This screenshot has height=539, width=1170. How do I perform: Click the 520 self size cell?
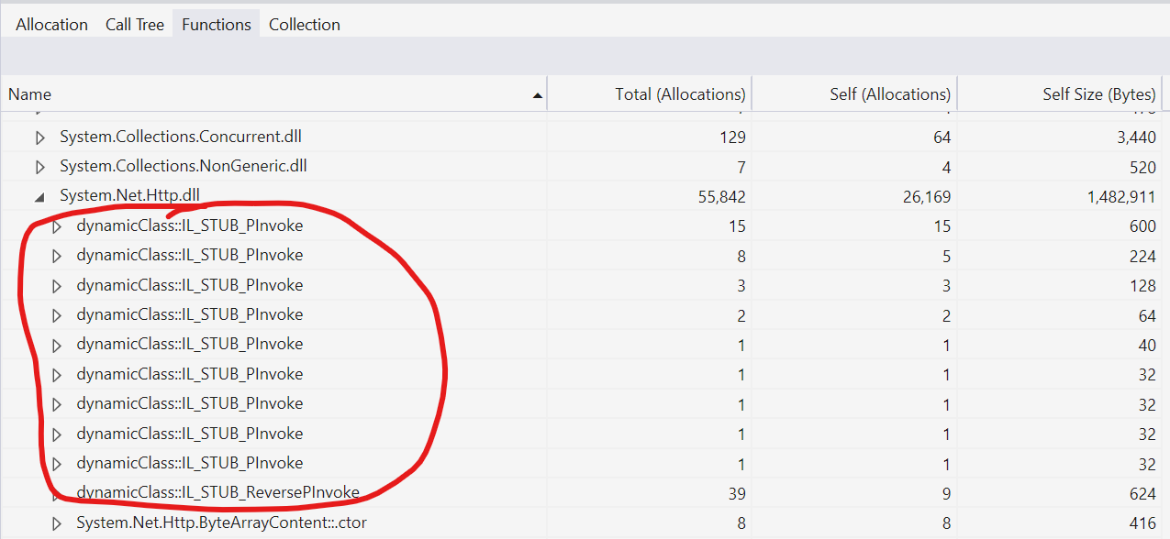click(1142, 167)
